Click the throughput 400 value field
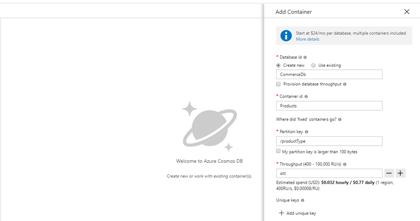 pos(329,173)
